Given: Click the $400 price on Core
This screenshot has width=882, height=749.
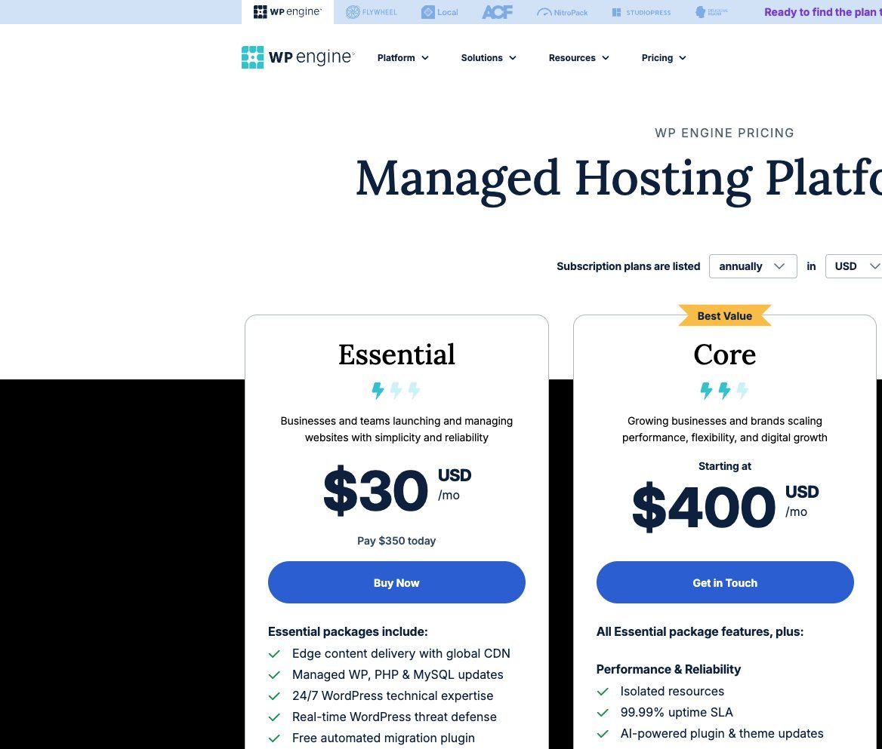Looking at the screenshot, I should pyautogui.click(x=704, y=507).
